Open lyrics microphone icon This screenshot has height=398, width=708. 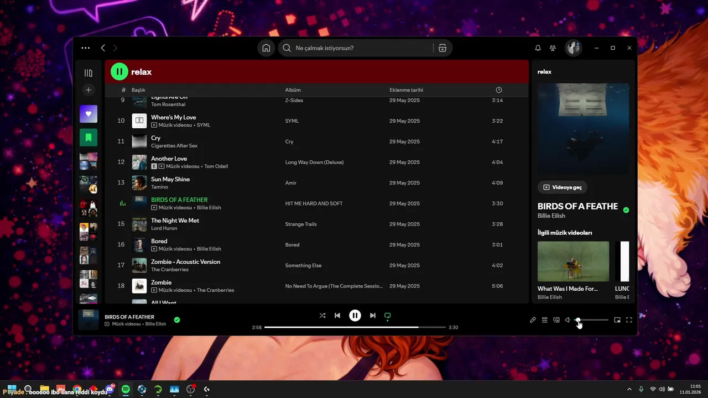click(x=533, y=320)
